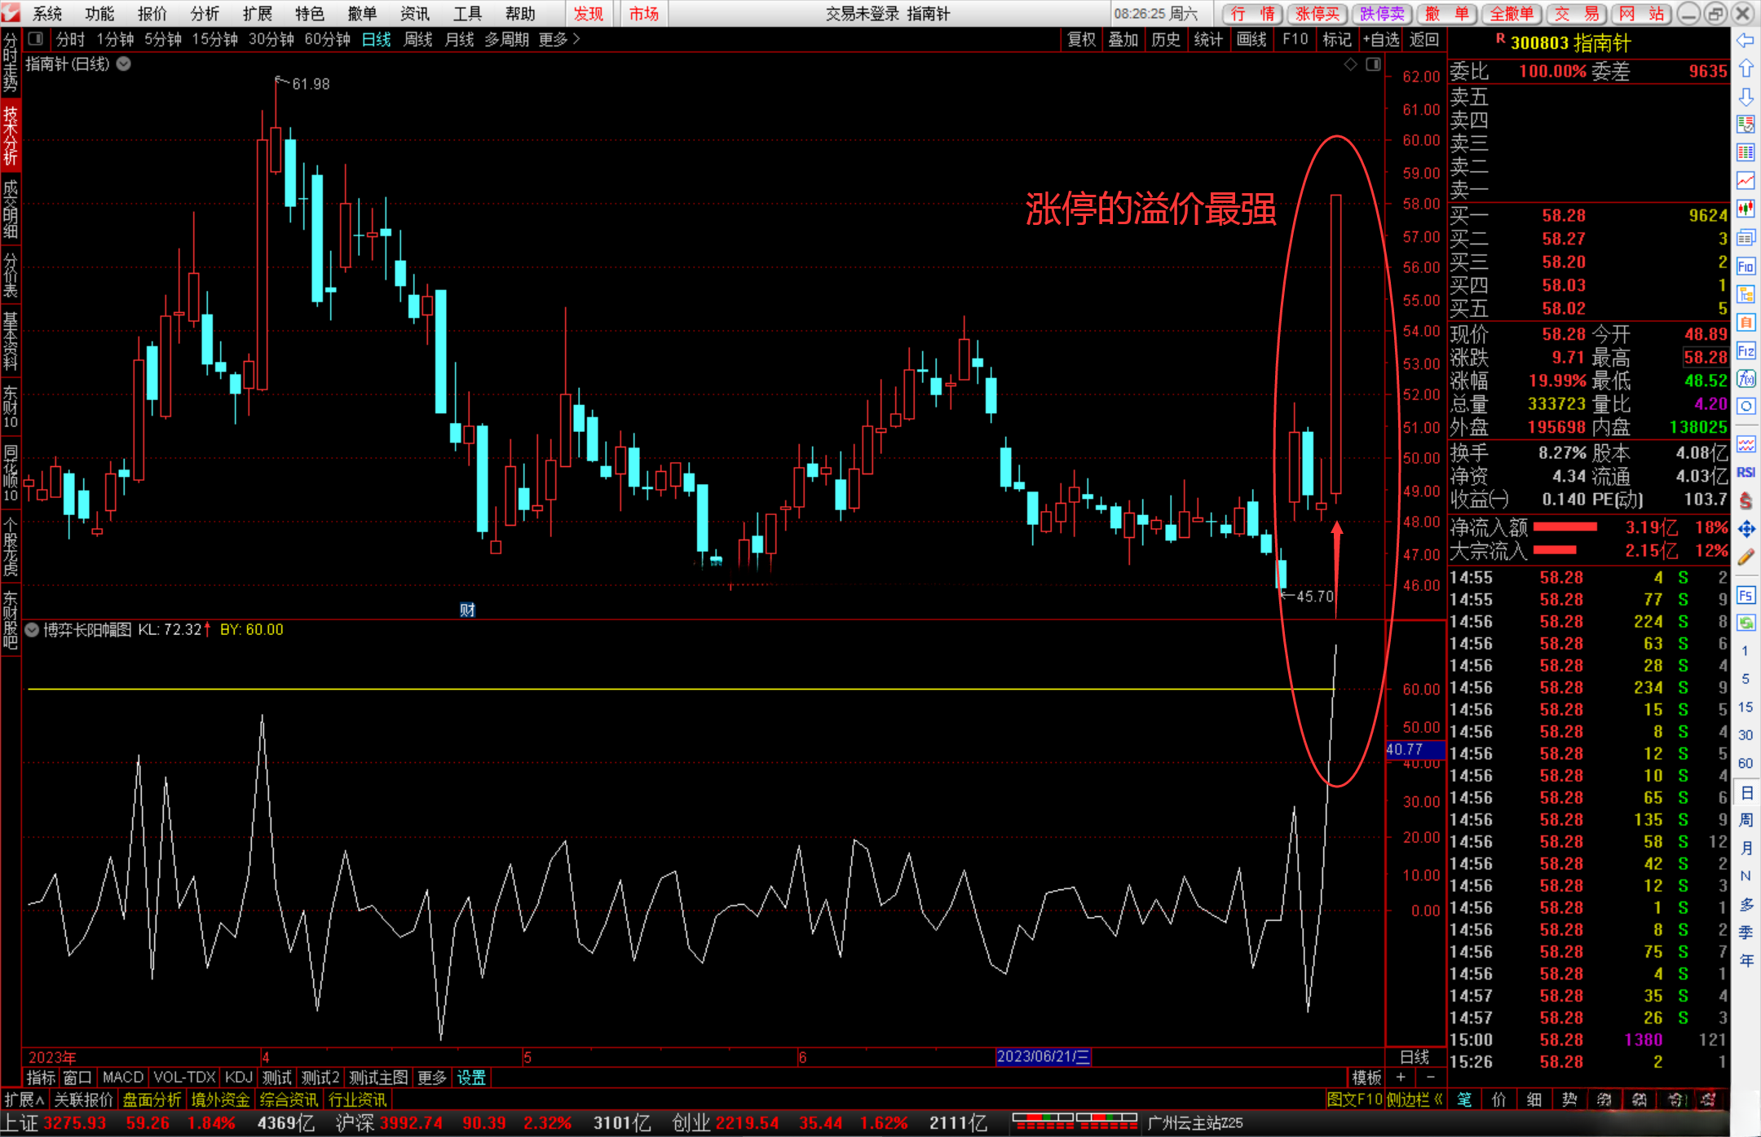Toggle the panel layout icon at chart top-right
Screen dimensions: 1761x1137
coord(1373,64)
